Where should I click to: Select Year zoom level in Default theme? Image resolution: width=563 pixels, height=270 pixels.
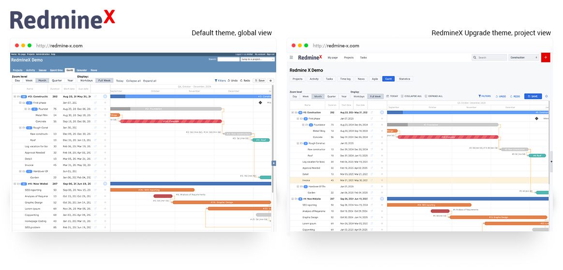[70, 81]
